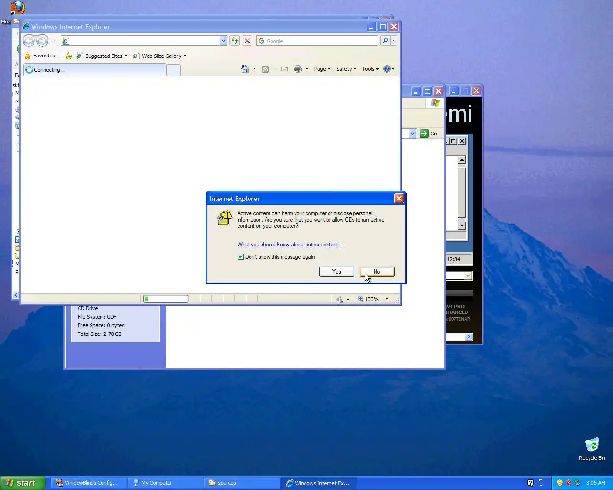Open the Print button dropdown arrow
Viewport: 613px width, 490px height.
(x=307, y=69)
